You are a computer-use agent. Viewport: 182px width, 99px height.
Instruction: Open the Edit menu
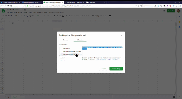tap(11, 12)
